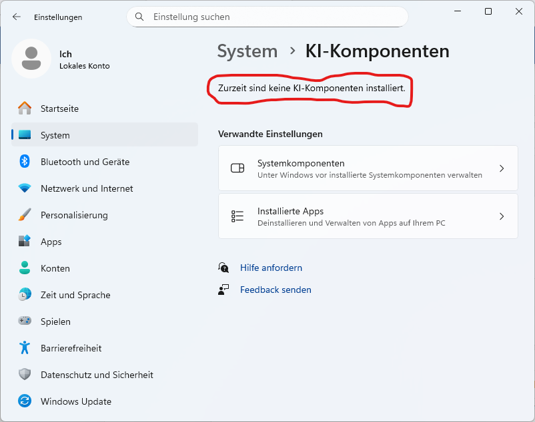
Task: Open Konten settings
Action: 105,268
